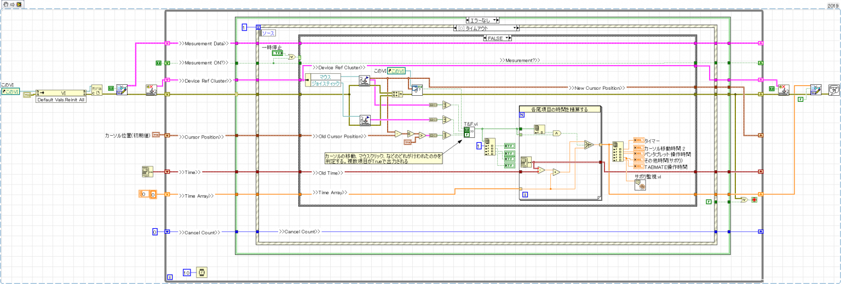Click the Index Array node inside for loop
Viewport: 841px width, 284px height.
[x=539, y=129]
